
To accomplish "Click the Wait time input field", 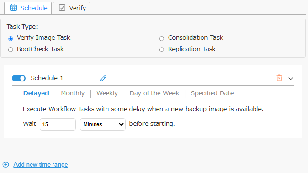I will (58, 124).
